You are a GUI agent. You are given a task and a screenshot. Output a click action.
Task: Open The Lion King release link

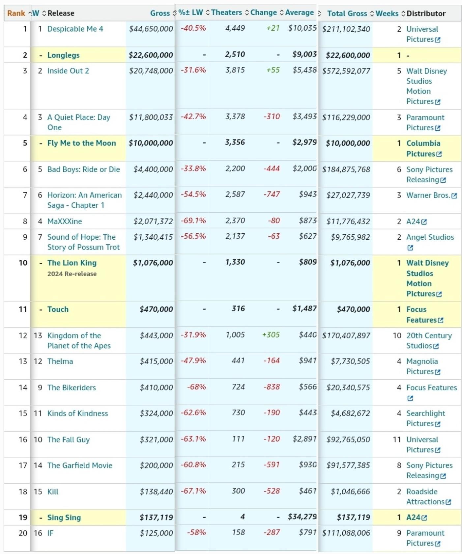click(72, 263)
